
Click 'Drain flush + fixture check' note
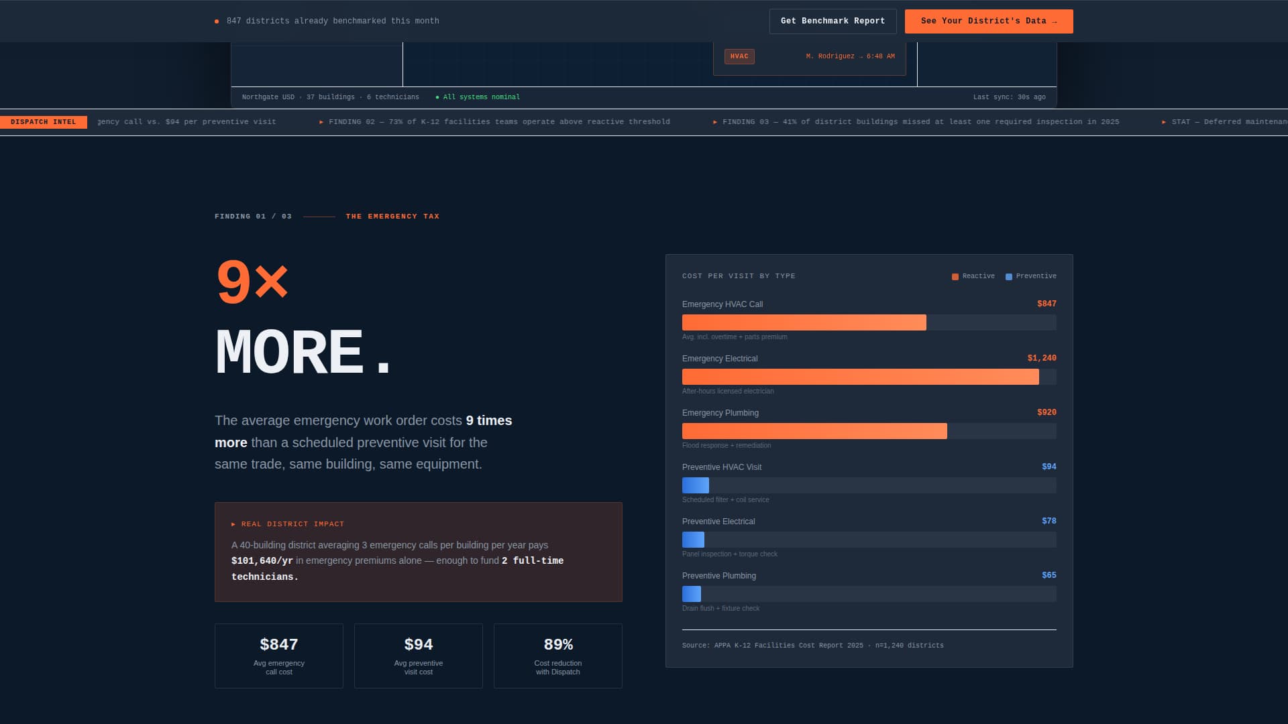[x=721, y=609]
